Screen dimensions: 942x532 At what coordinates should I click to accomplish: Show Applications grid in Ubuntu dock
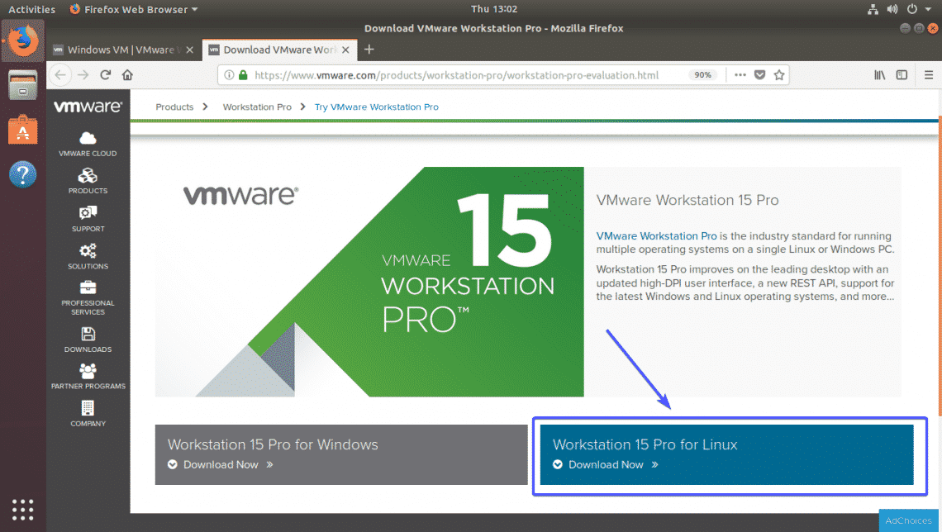point(23,509)
